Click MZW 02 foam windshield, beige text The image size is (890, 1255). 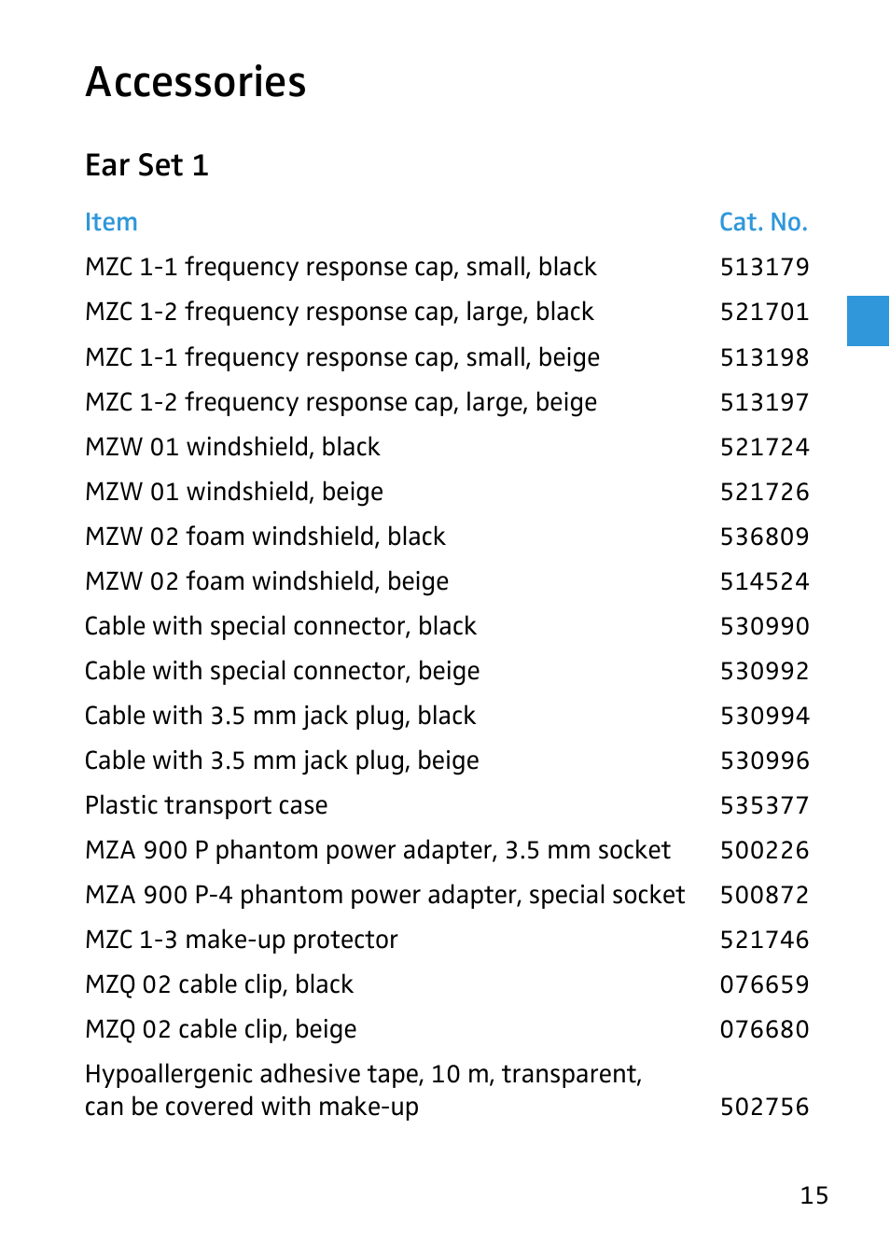(267, 581)
